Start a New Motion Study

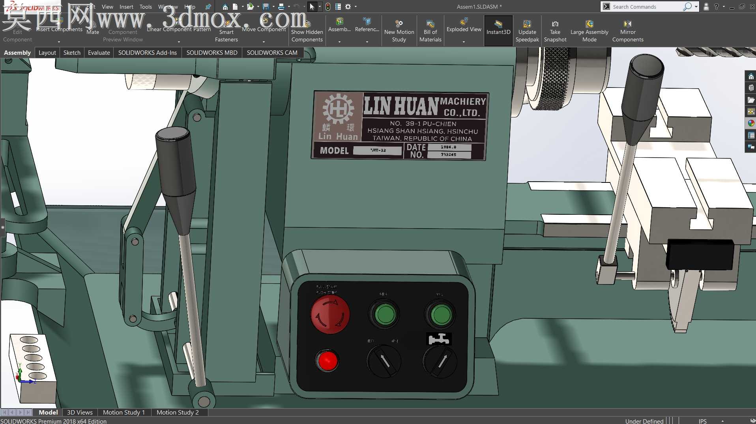(399, 31)
